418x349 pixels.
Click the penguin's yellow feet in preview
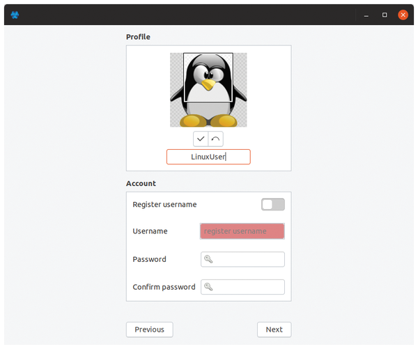208,121
